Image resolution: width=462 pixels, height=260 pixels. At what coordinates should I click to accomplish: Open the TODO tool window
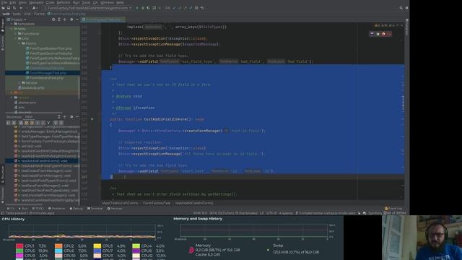click(x=38, y=209)
